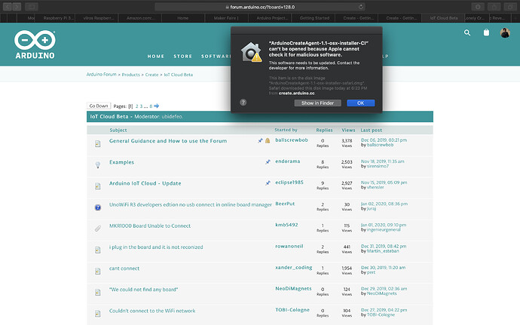
Task: Open the Examples topic
Action: coord(121,162)
